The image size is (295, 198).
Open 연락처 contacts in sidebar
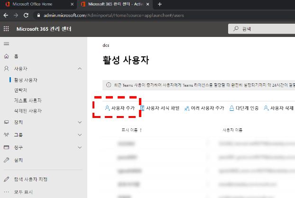pyautogui.click(x=20, y=90)
